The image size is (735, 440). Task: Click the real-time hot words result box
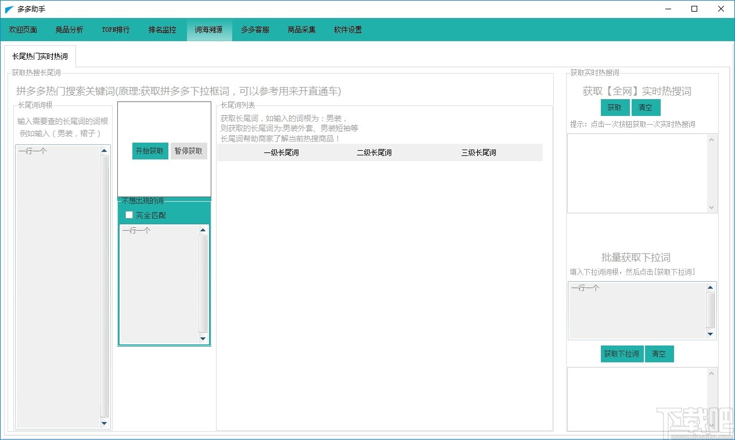click(x=637, y=173)
